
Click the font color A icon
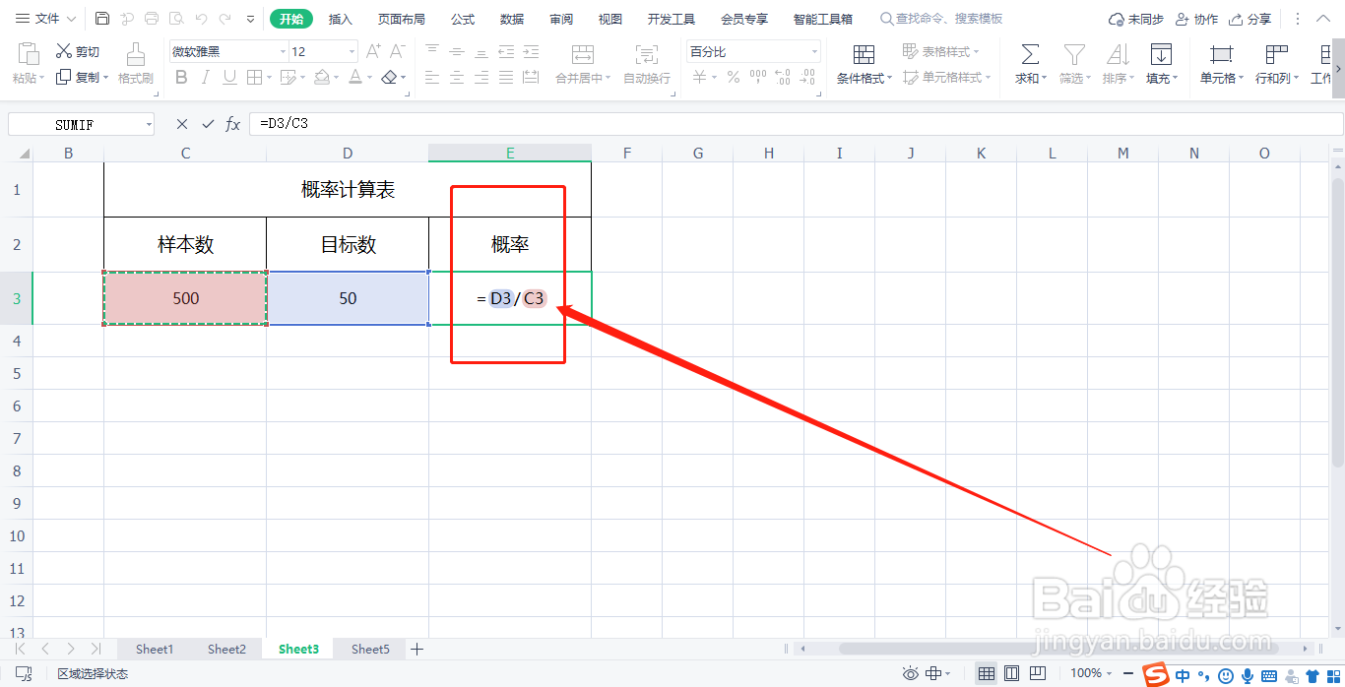pyautogui.click(x=355, y=77)
